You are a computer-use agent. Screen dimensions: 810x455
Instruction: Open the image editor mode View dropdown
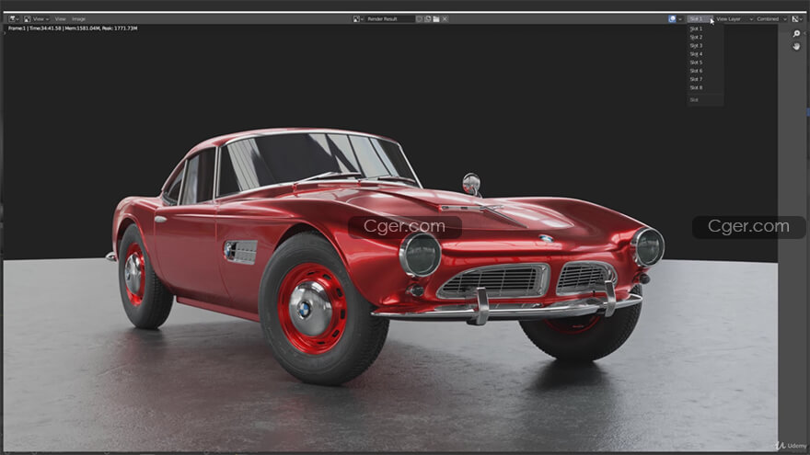coord(36,19)
